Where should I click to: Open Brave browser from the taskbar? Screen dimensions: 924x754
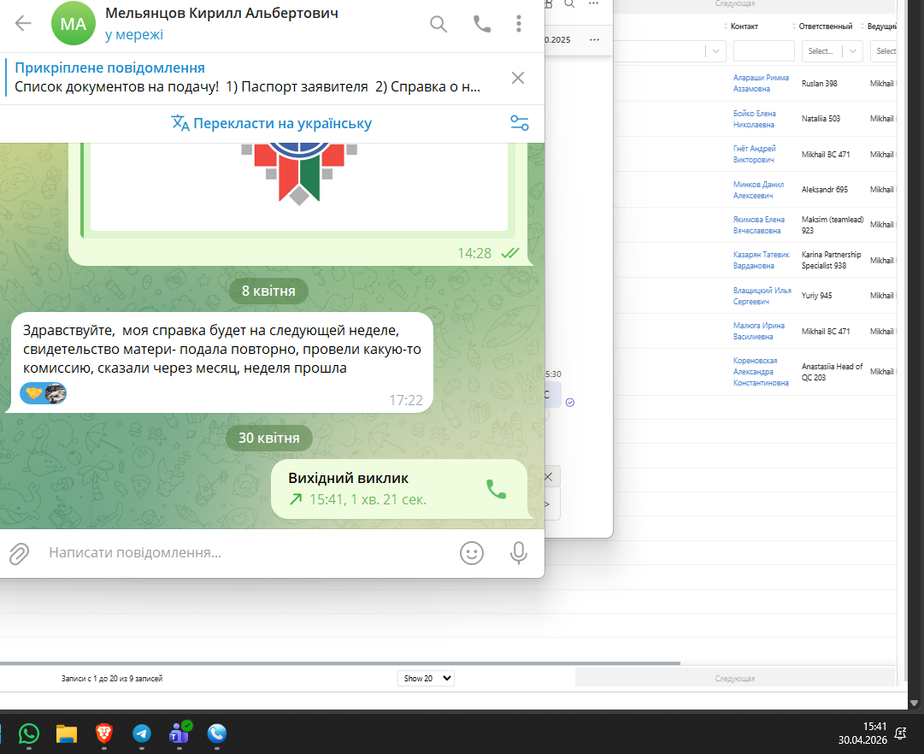click(x=104, y=733)
